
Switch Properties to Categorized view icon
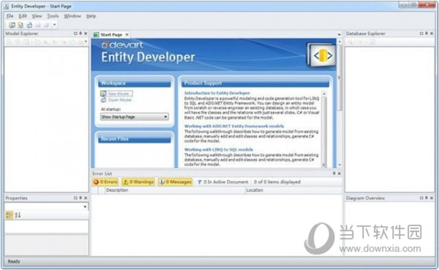[9, 215]
